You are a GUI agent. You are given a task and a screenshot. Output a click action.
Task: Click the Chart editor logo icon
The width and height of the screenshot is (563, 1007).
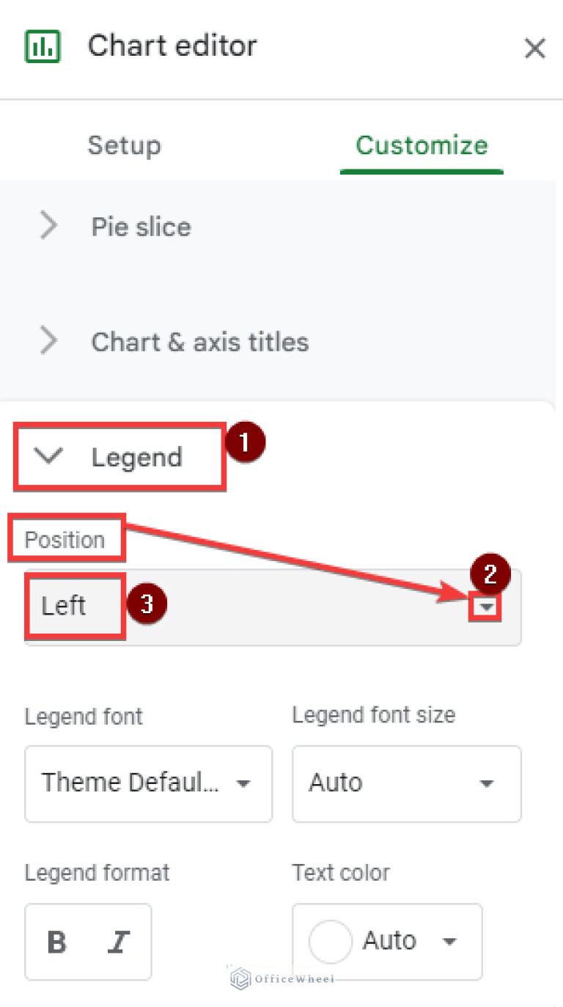click(x=42, y=46)
